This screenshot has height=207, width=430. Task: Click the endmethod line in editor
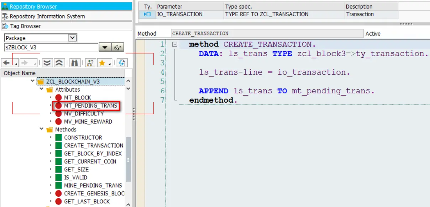(x=213, y=100)
